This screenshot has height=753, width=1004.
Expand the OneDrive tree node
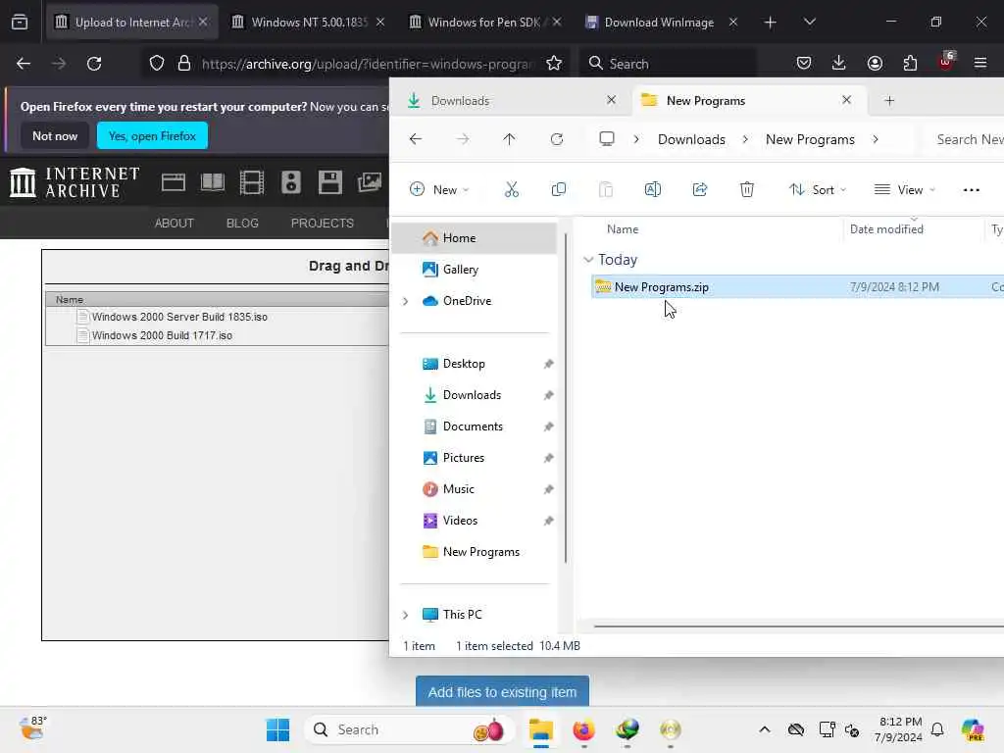(405, 301)
